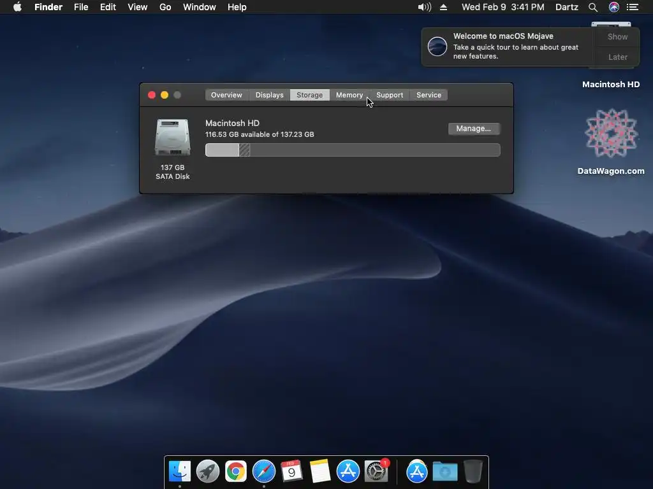The width and height of the screenshot is (653, 489).
Task: Click Show on the Mojave notification
Action: 617,36
